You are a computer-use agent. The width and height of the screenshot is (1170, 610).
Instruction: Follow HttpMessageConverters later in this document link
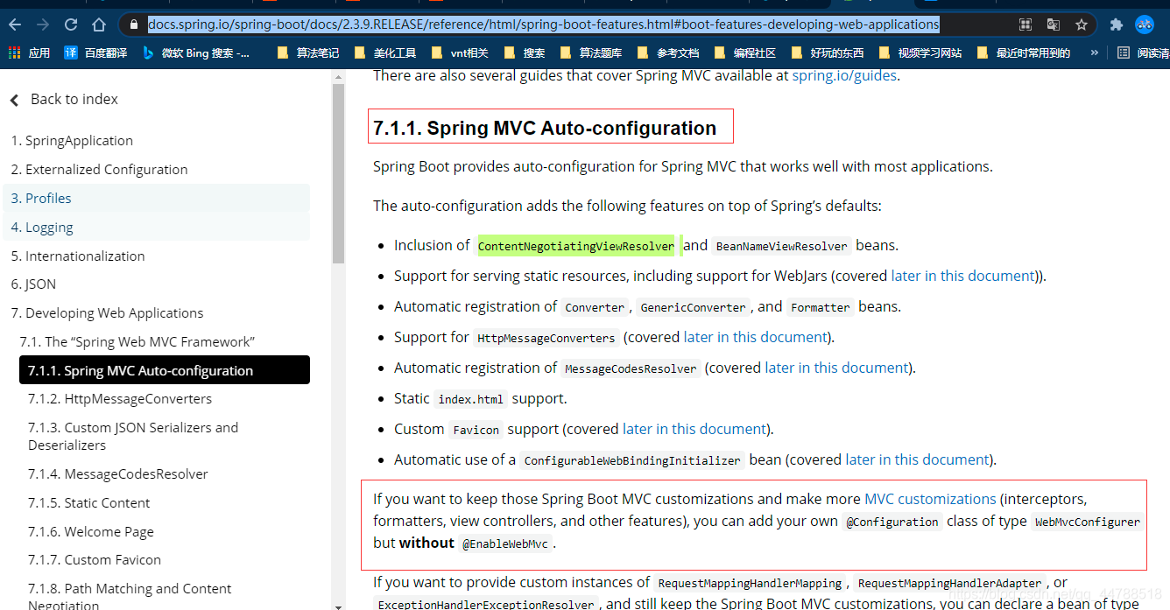[756, 337]
